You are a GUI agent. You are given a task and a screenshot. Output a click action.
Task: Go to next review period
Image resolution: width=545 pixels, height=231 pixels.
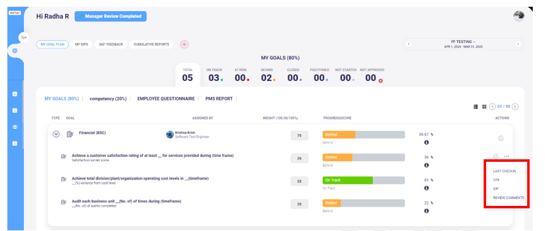pyautogui.click(x=517, y=44)
